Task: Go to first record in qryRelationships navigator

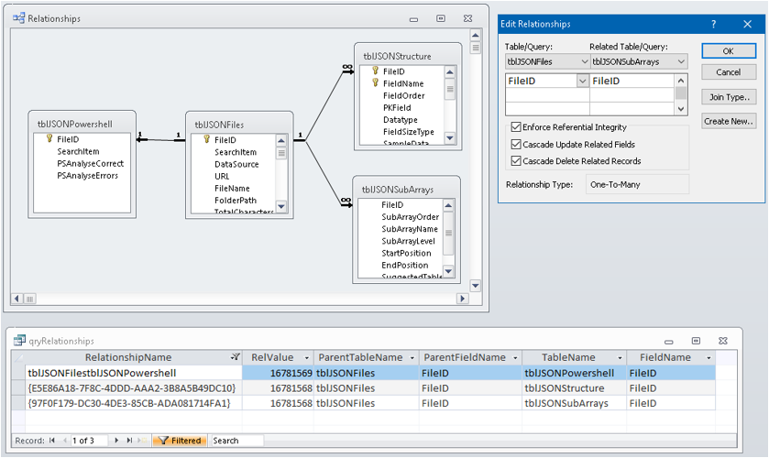Action: click(x=52, y=441)
